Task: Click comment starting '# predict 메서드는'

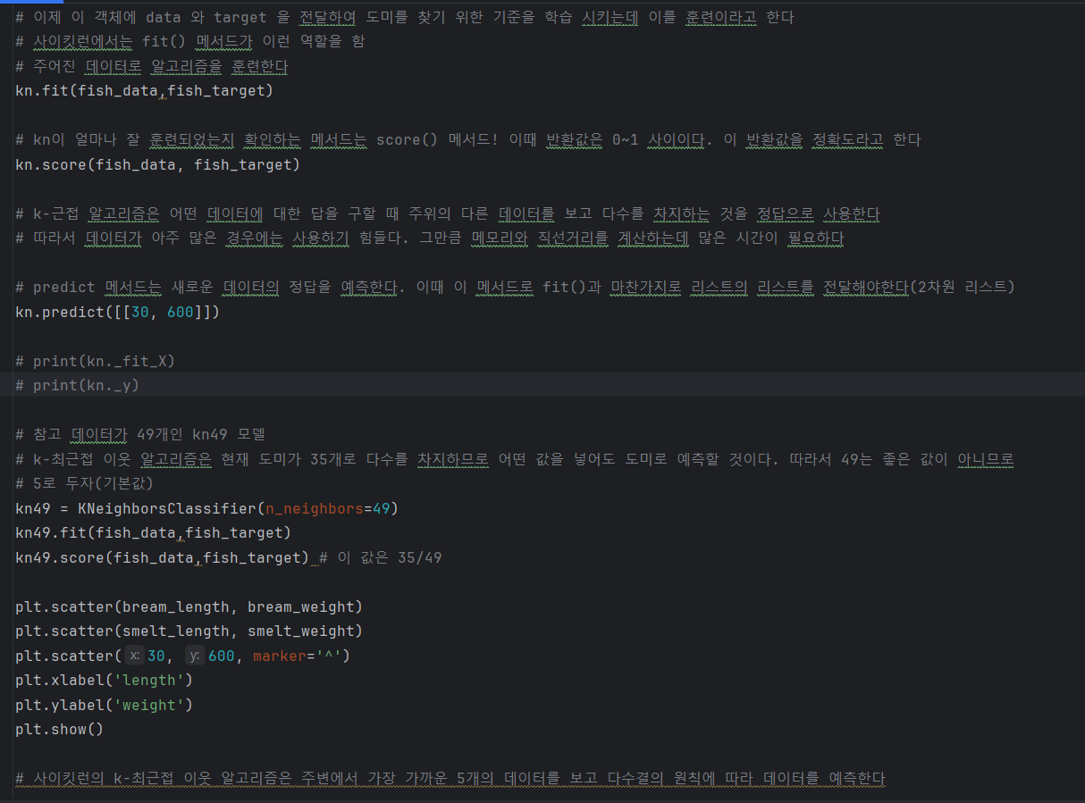Action: point(515,287)
